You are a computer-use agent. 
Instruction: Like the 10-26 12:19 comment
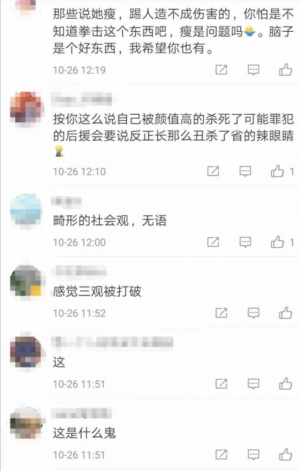click(285, 69)
